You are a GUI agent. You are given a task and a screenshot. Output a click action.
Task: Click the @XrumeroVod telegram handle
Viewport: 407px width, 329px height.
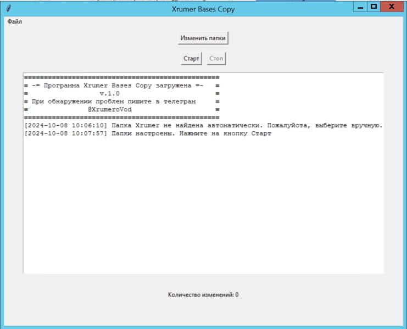click(x=109, y=109)
